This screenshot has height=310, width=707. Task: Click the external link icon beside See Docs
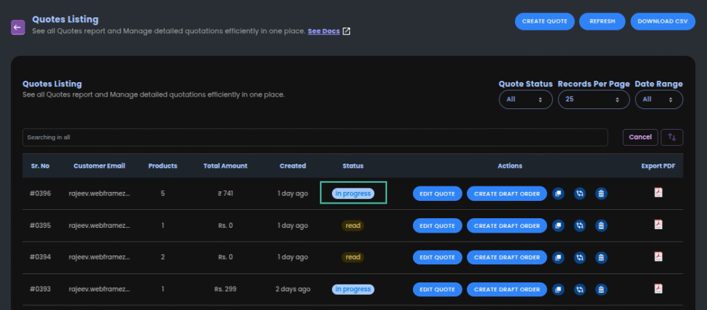pyautogui.click(x=347, y=31)
